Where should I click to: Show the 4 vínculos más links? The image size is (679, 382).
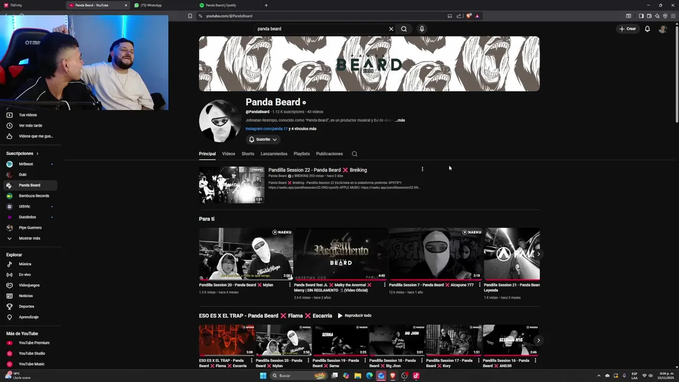click(302, 129)
